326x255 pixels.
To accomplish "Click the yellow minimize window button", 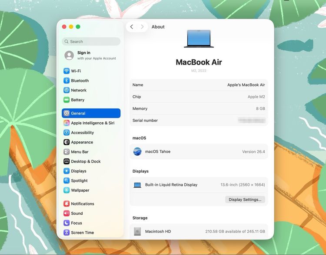I will [x=71, y=27].
